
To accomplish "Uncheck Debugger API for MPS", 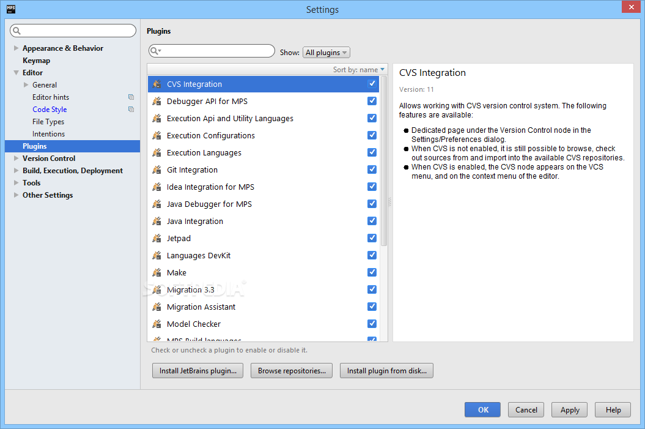I will tap(372, 101).
